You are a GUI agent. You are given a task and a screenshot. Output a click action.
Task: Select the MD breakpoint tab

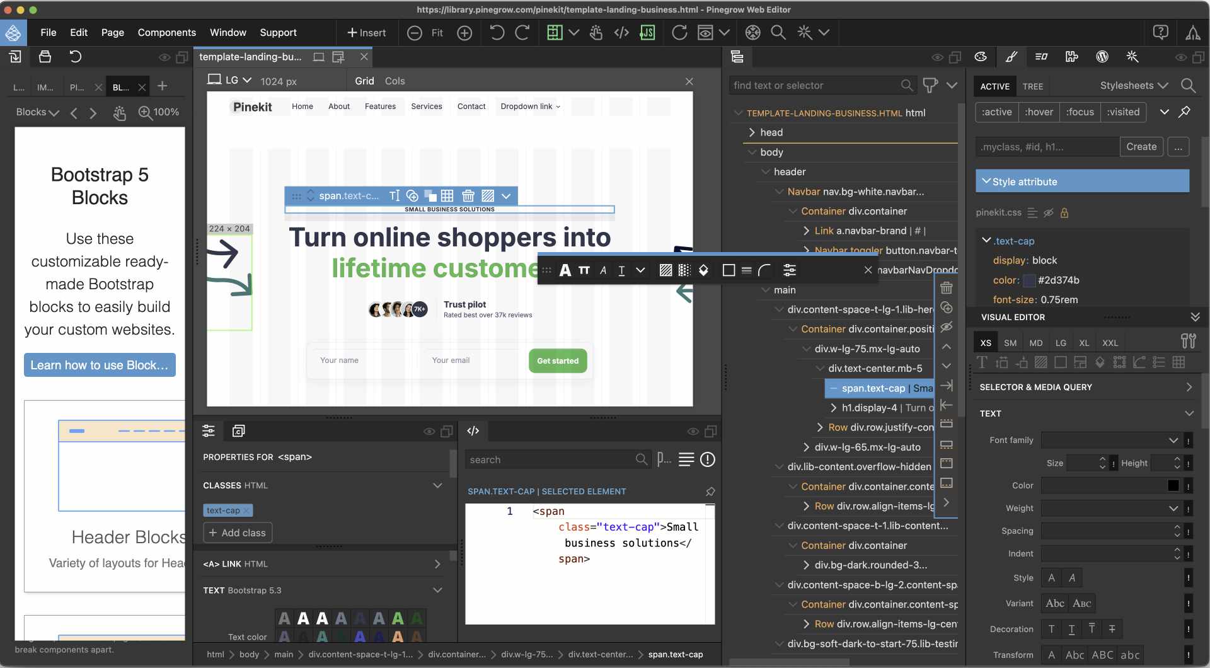pos(1035,343)
